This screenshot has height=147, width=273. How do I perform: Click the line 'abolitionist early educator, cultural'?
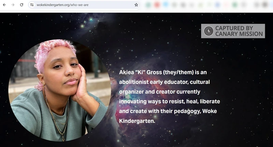pos(164,82)
